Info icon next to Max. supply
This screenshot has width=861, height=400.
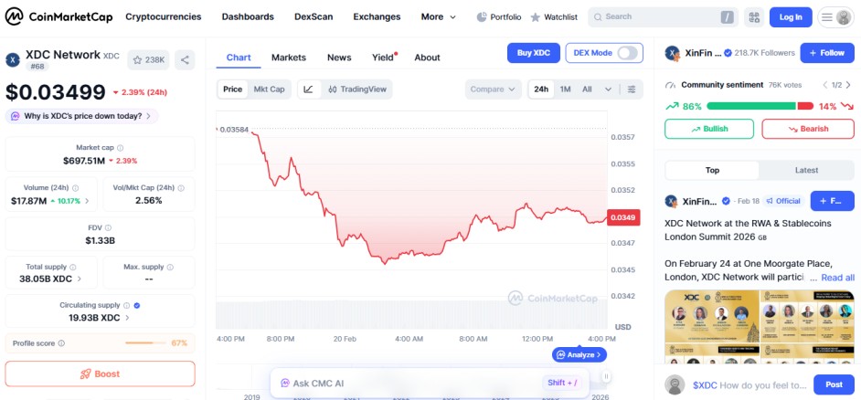click(x=170, y=268)
